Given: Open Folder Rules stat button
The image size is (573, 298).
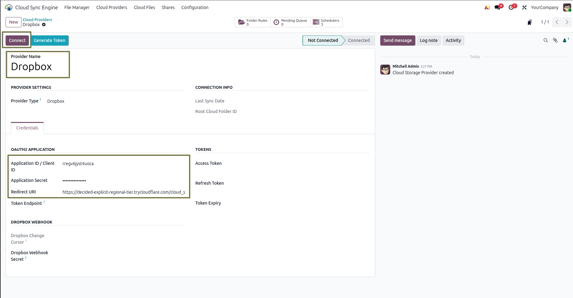Looking at the screenshot, I should (253, 22).
